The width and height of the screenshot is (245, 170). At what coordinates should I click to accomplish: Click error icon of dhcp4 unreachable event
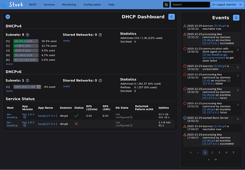tap(185, 66)
